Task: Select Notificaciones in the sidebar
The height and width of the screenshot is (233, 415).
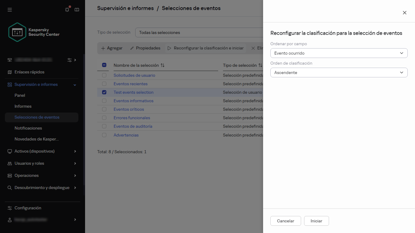Action: point(28,128)
